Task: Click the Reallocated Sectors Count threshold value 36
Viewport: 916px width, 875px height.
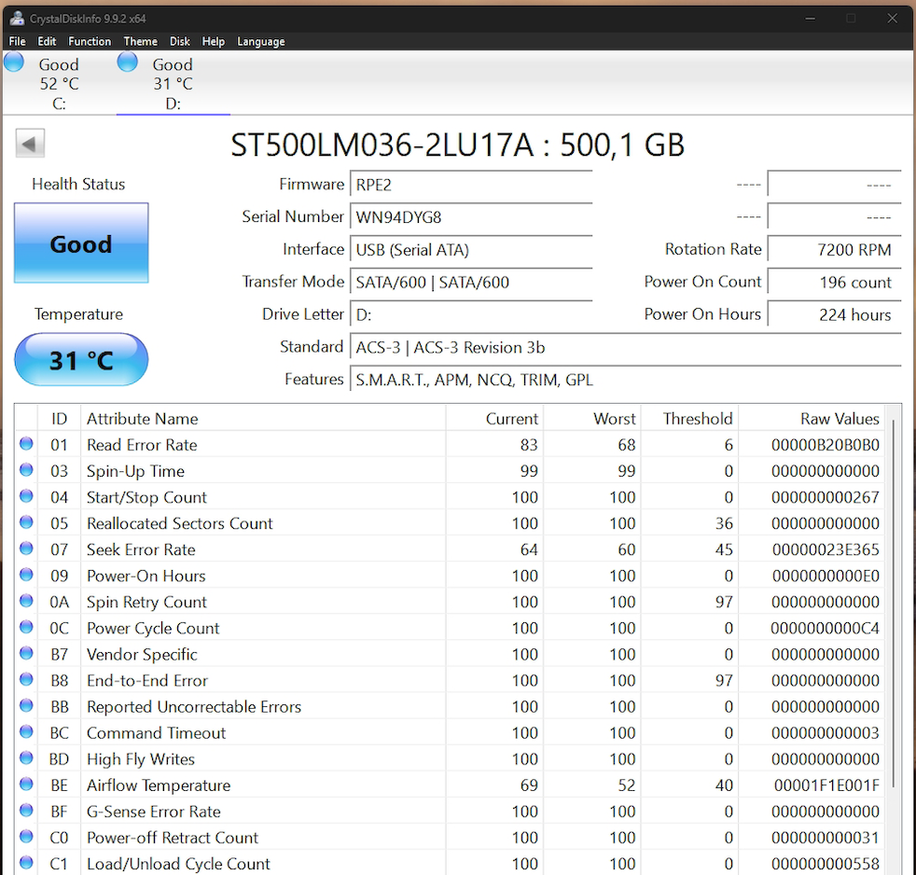Action: tap(724, 523)
